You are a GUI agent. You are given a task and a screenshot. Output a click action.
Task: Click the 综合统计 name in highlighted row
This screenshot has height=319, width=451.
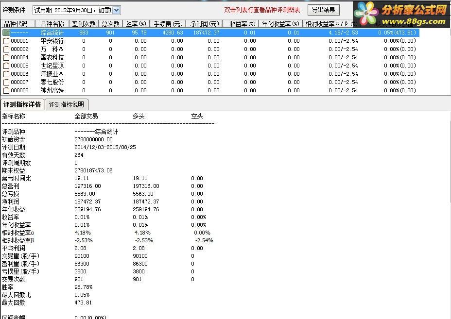(x=52, y=33)
